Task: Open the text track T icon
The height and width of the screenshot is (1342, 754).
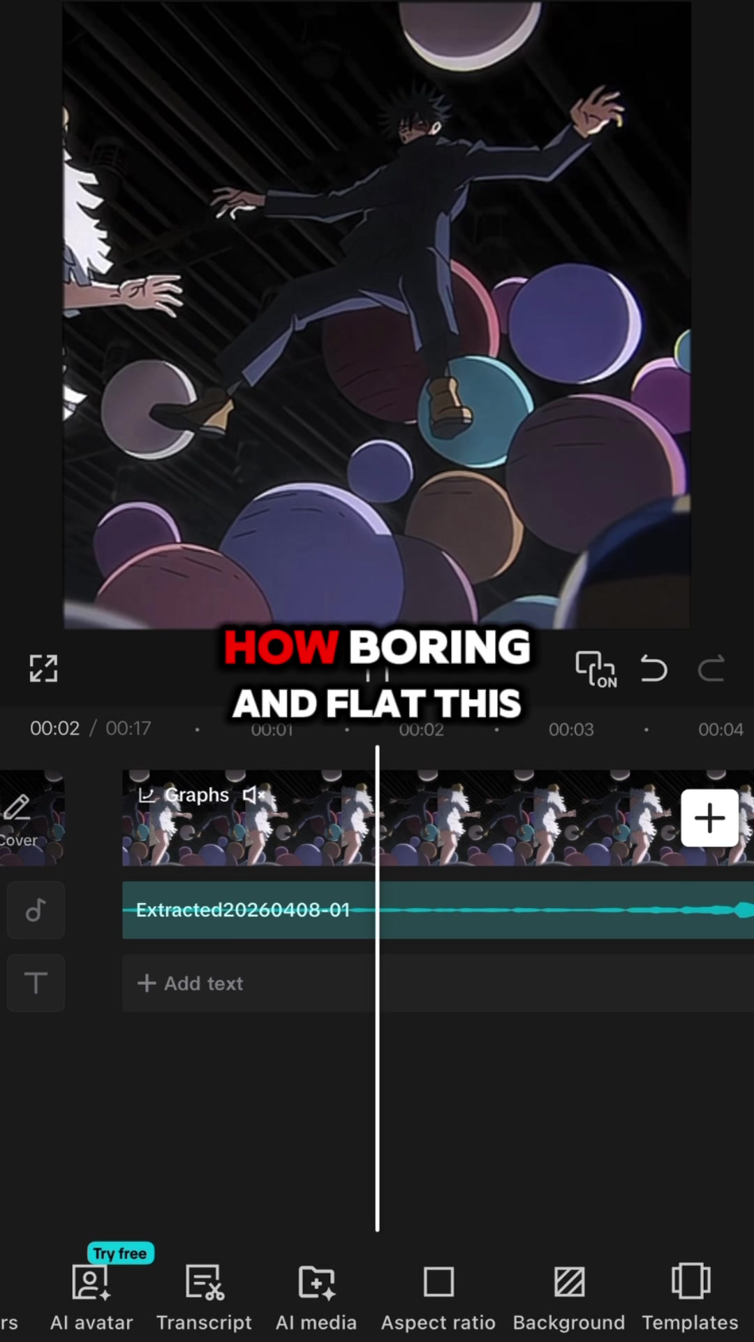Action: click(36, 983)
